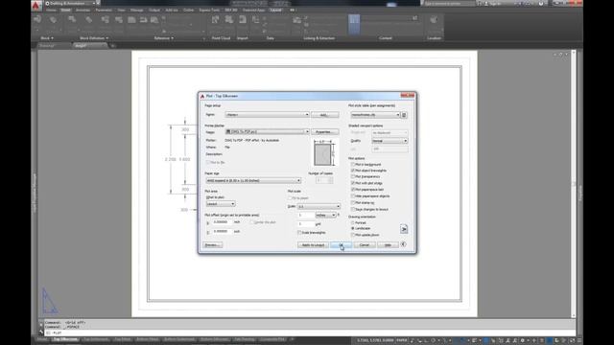Collapse Plot dialog with the round arrow
Image resolution: width=614 pixels, height=345 pixels.
403,244
